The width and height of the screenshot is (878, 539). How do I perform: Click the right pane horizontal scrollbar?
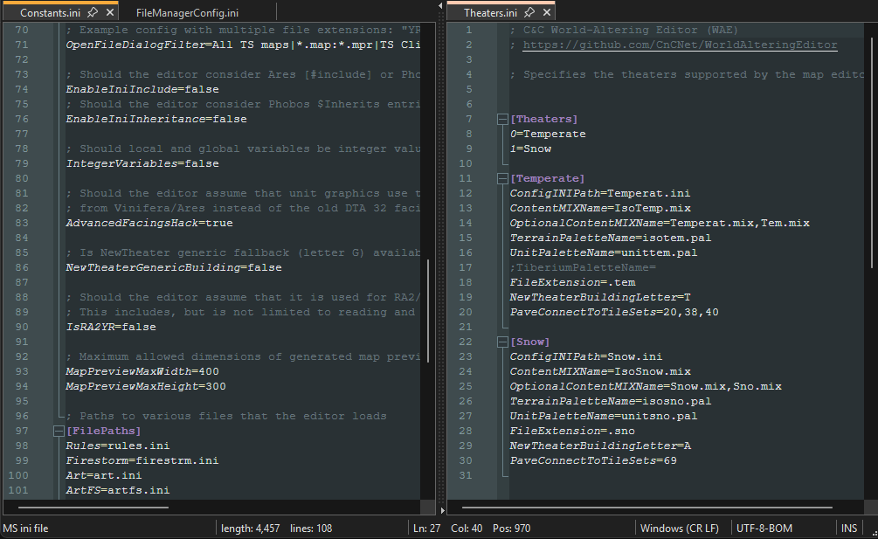[x=646, y=508]
